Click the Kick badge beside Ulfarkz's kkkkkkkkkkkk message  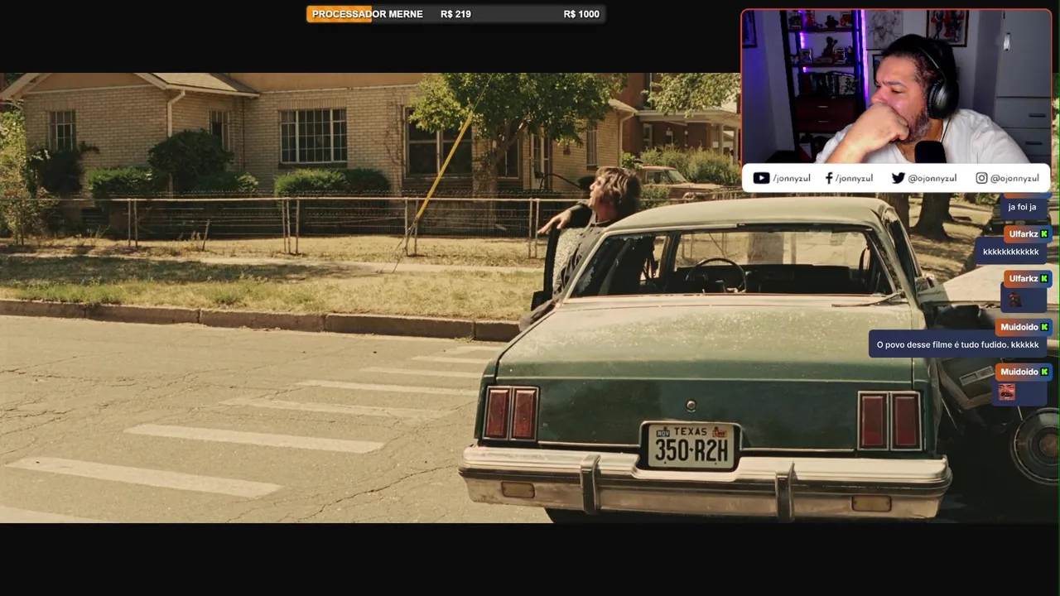[x=1044, y=234]
